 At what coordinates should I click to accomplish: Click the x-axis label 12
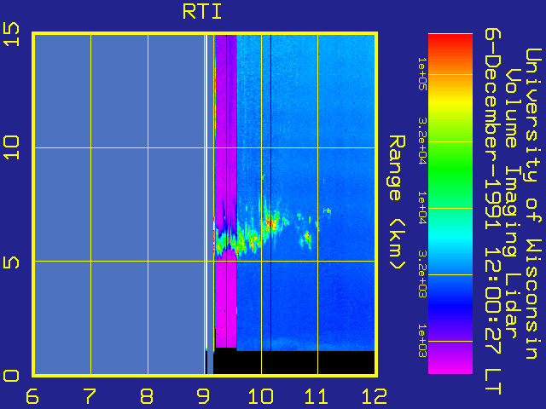tap(375, 396)
